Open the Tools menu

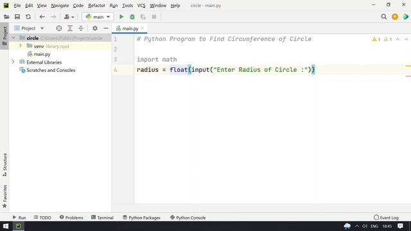[x=127, y=6]
